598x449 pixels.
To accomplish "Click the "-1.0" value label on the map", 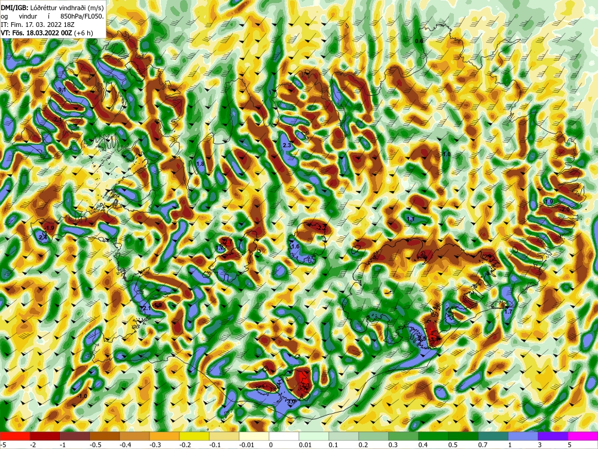I will tap(82, 396).
